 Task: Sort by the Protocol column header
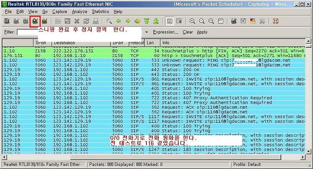(136, 43)
